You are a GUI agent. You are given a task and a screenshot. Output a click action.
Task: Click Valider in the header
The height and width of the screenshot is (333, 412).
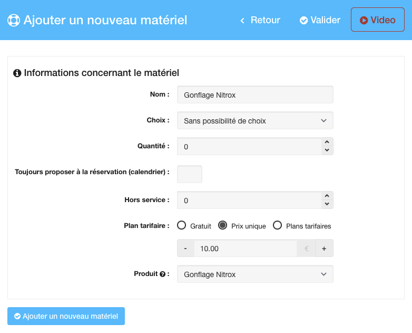[x=320, y=20]
